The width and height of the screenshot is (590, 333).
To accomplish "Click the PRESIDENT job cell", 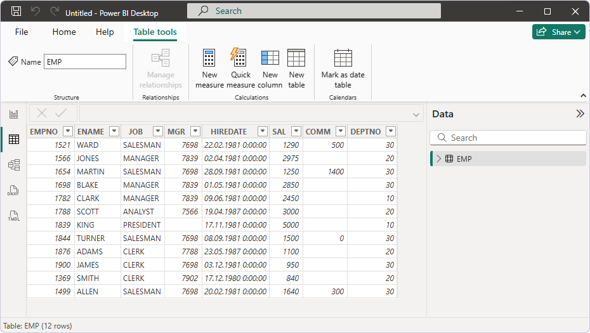I will pyautogui.click(x=143, y=225).
